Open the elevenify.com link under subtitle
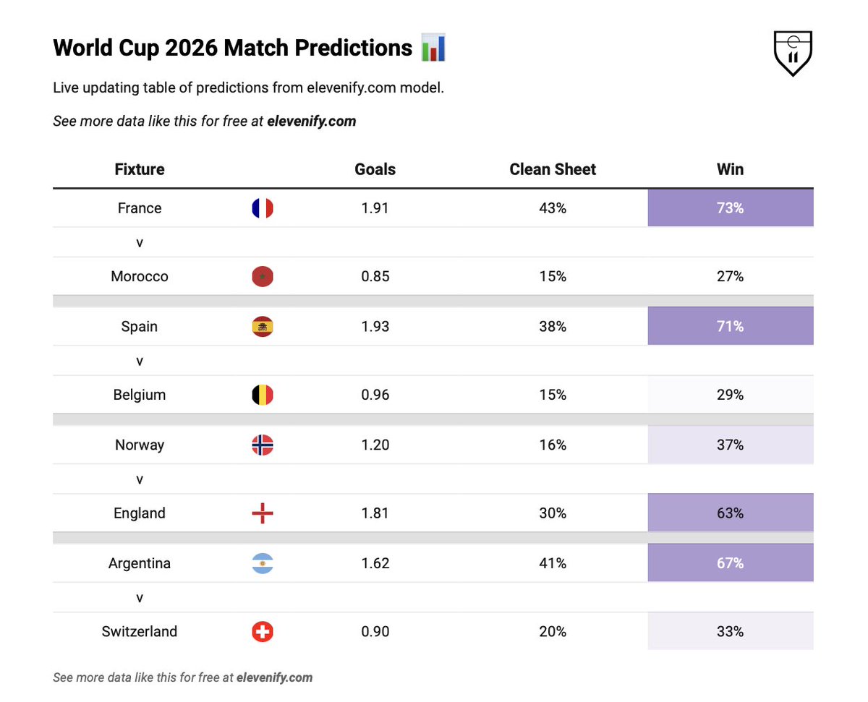Screen dimensions: 868x702 [312, 121]
